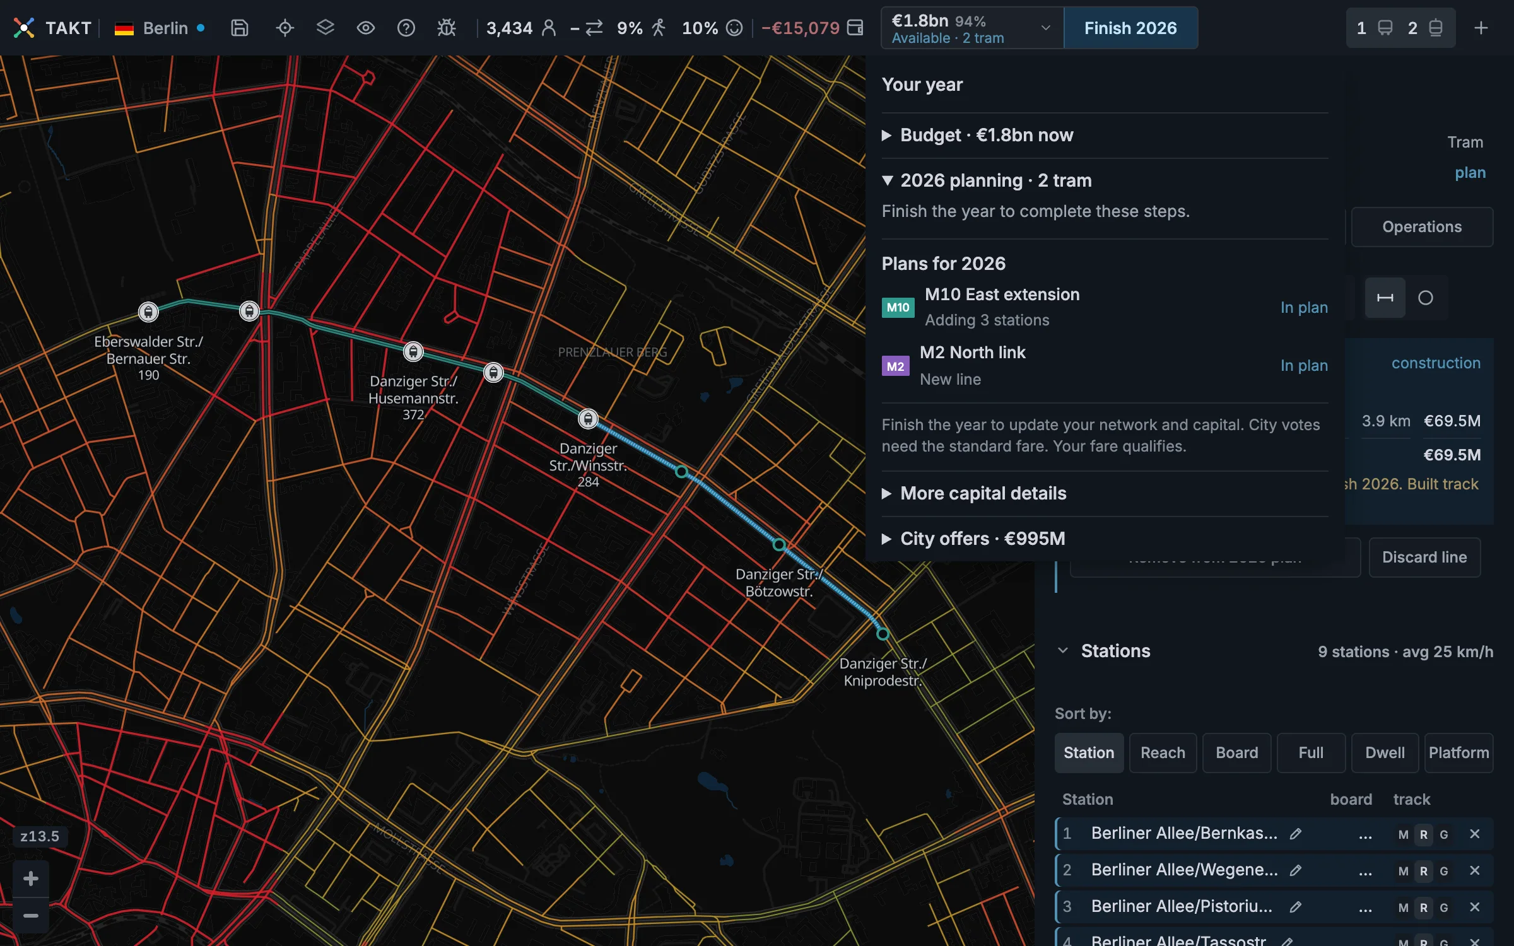Open the €1.8bn Available budget dropdown
The width and height of the screenshot is (1514, 946).
pos(972,28)
